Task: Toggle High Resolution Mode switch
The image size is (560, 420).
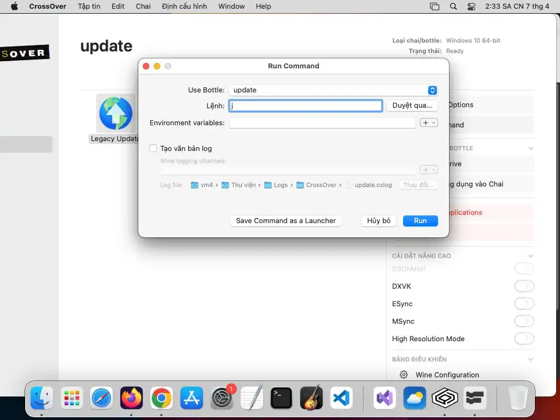Action: tap(524, 339)
